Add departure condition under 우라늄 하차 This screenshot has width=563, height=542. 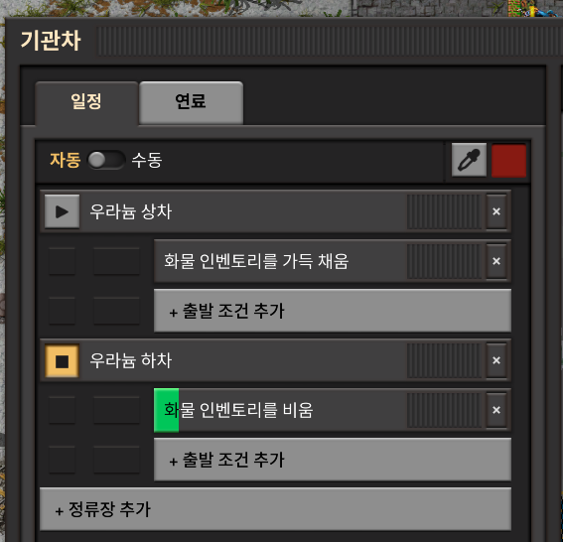tap(332, 460)
